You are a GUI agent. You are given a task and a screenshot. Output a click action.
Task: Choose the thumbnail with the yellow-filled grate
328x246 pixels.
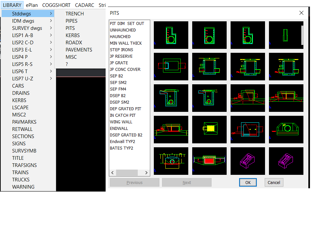(209, 129)
